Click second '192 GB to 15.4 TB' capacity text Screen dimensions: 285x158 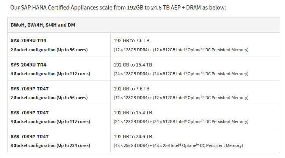tap(133, 113)
